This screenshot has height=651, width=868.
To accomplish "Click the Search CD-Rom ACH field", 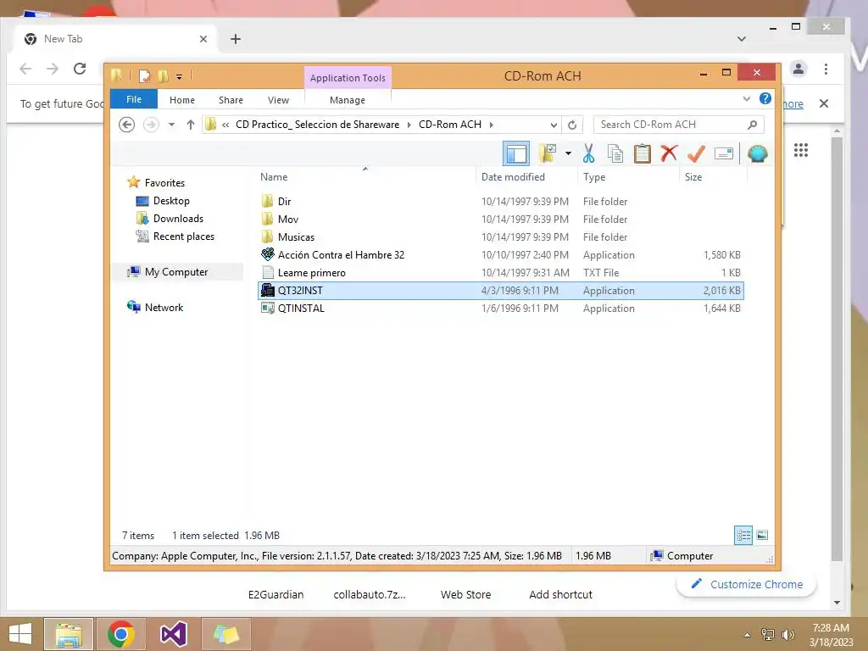I will tap(678, 125).
